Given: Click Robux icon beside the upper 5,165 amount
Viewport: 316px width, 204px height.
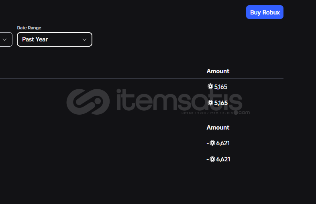Looking at the screenshot, I should pos(210,87).
